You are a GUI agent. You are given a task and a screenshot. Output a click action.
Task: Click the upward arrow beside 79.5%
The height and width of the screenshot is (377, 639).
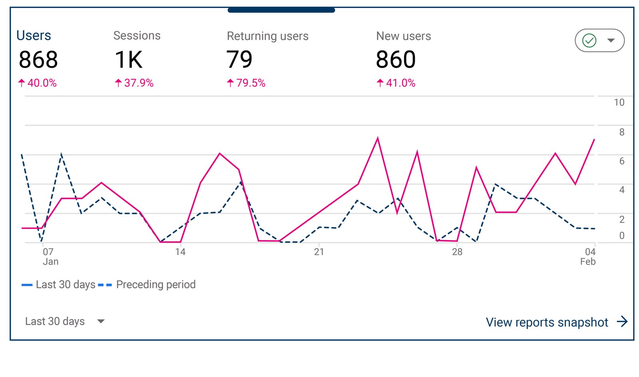coord(230,83)
